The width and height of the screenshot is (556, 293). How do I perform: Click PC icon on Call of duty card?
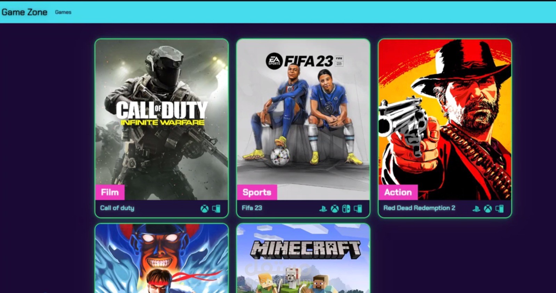[x=216, y=209]
